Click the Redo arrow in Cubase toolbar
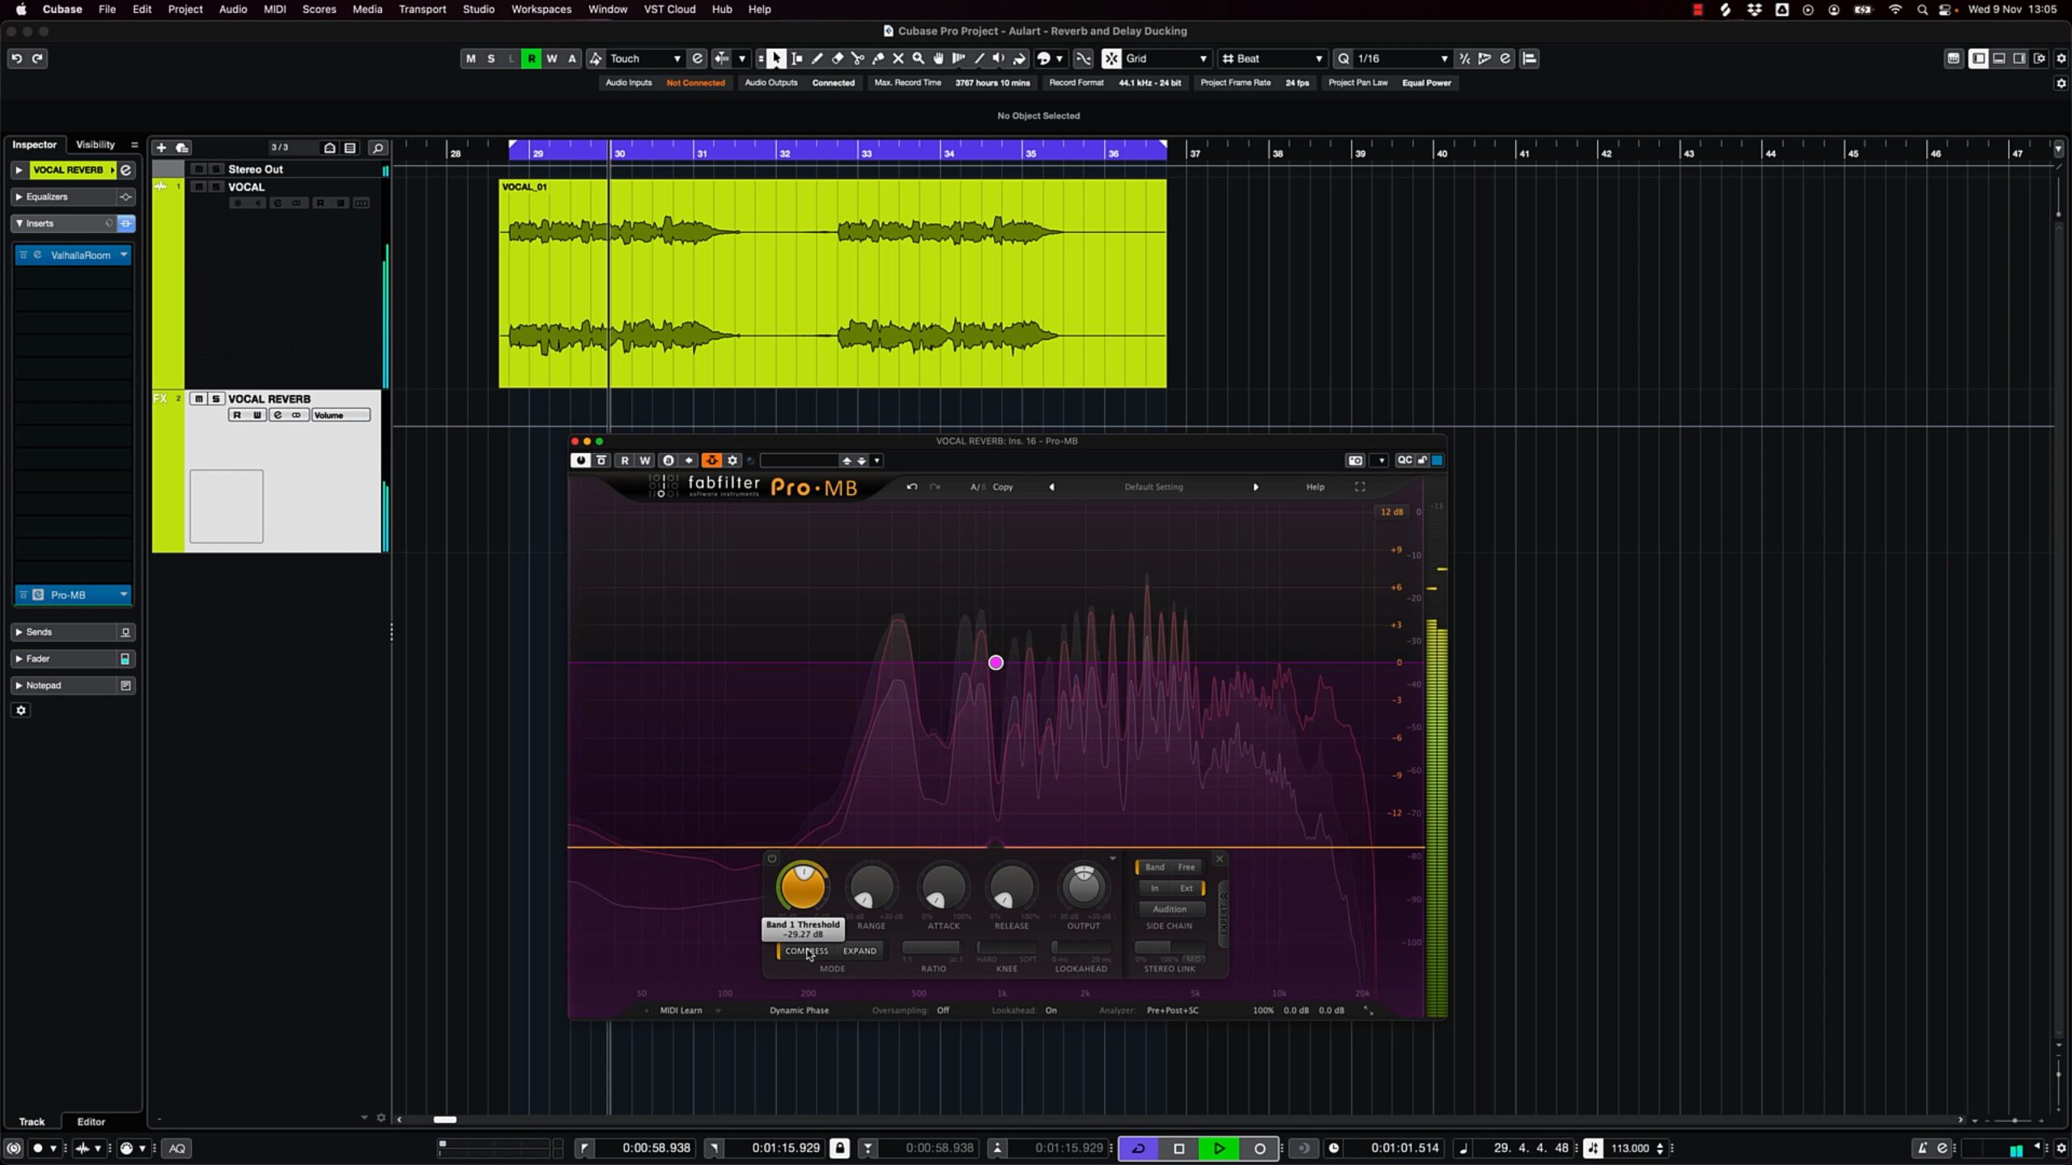The width and height of the screenshot is (2072, 1165). tap(37, 58)
